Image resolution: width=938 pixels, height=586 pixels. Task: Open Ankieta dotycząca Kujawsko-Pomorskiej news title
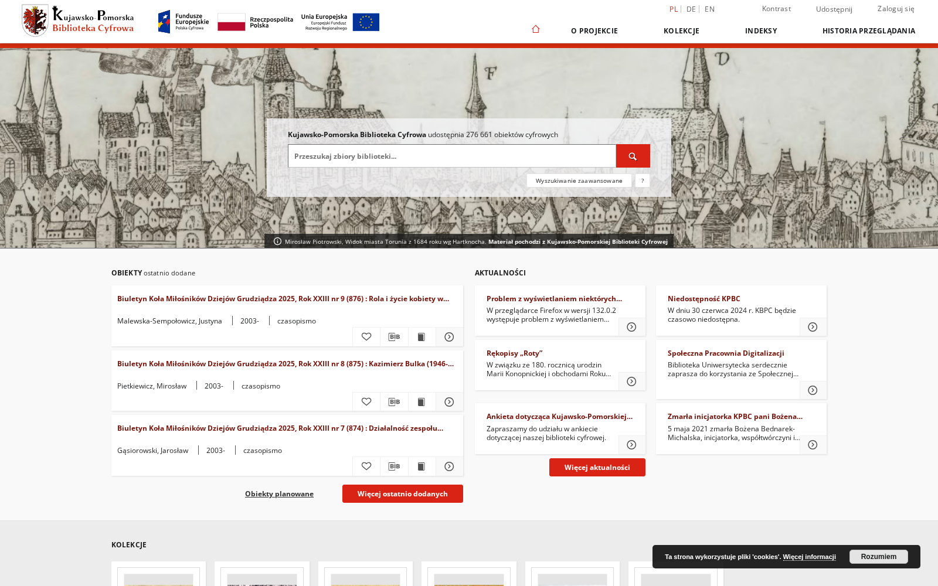pyautogui.click(x=559, y=417)
